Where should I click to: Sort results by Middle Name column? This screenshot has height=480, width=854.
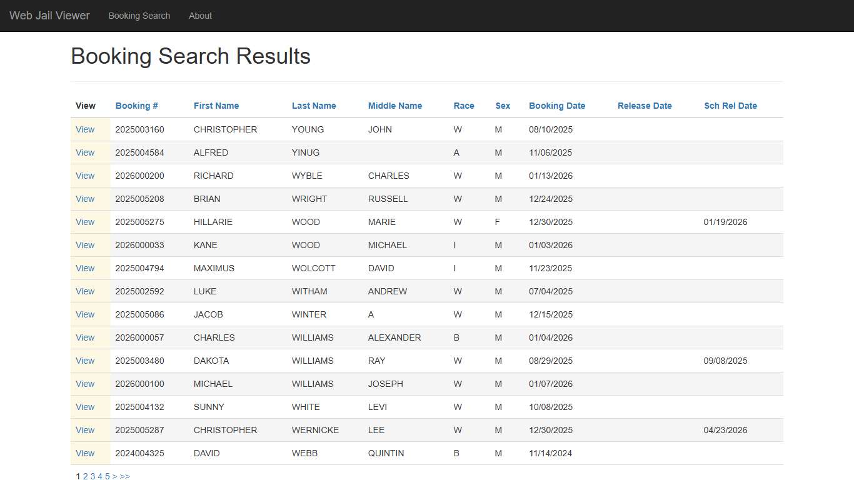pos(394,106)
